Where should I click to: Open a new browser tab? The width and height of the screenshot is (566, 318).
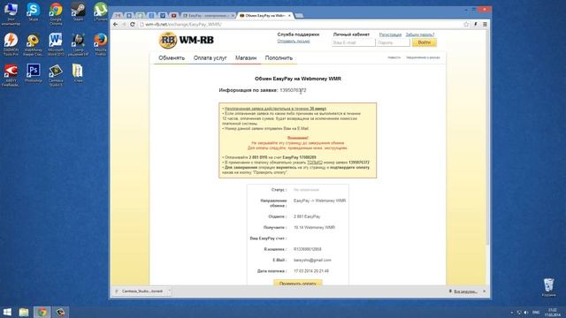click(299, 16)
